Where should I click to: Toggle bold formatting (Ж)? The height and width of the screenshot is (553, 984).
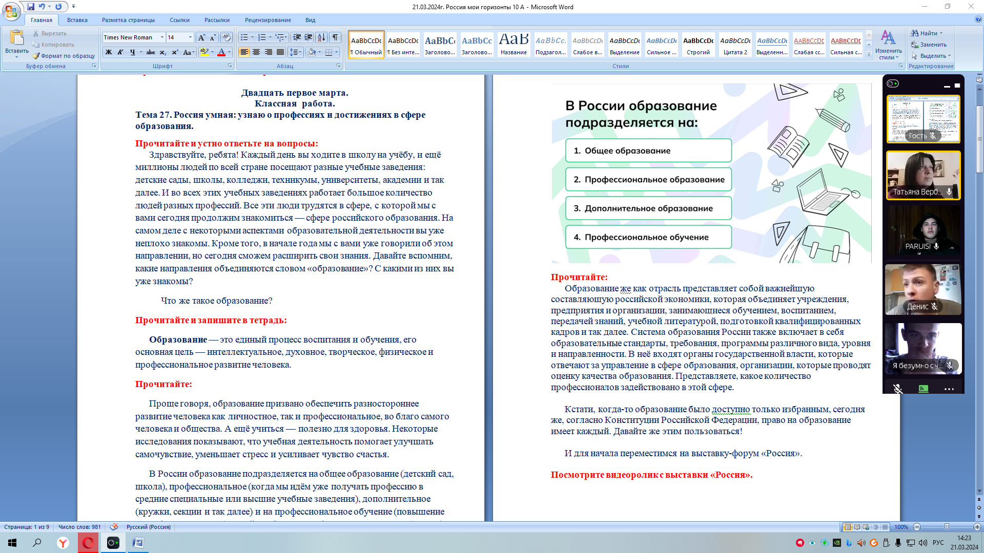108,52
